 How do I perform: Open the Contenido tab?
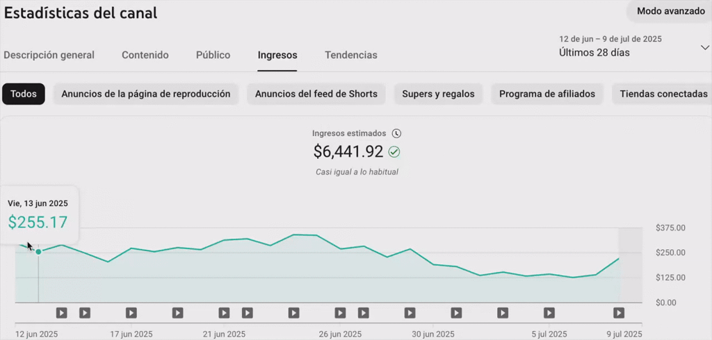145,56
